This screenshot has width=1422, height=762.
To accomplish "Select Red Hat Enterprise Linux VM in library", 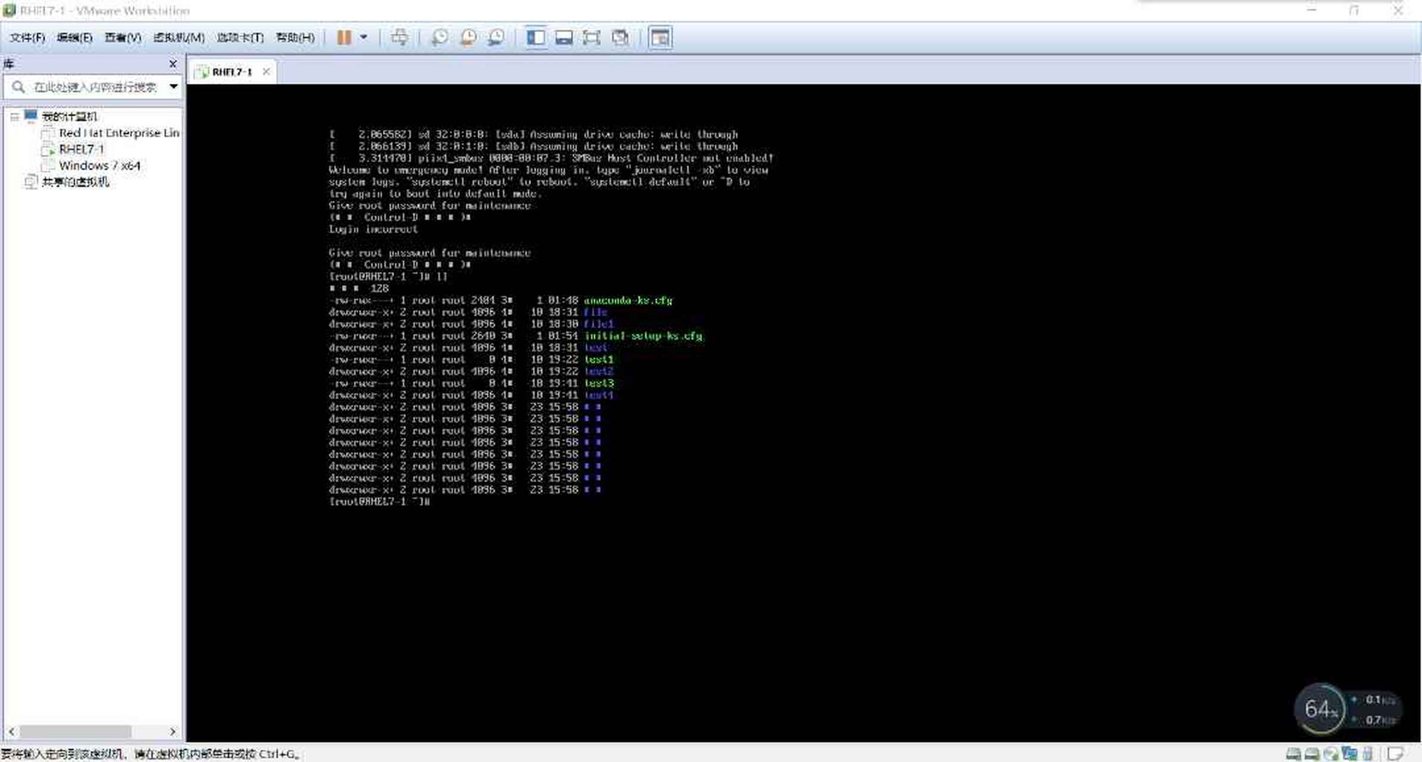I will (x=119, y=133).
